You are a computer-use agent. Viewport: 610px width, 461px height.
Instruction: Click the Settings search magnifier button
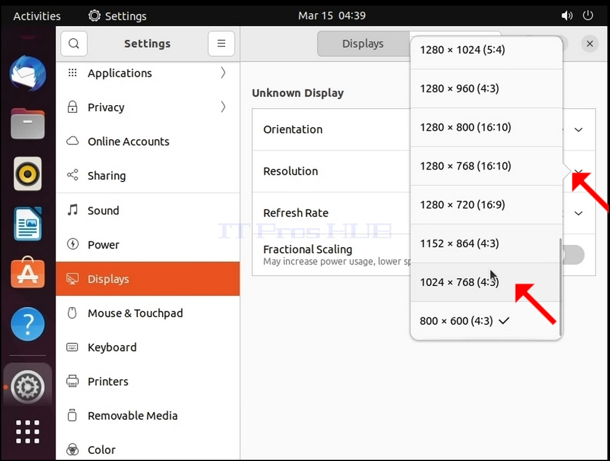(x=74, y=44)
